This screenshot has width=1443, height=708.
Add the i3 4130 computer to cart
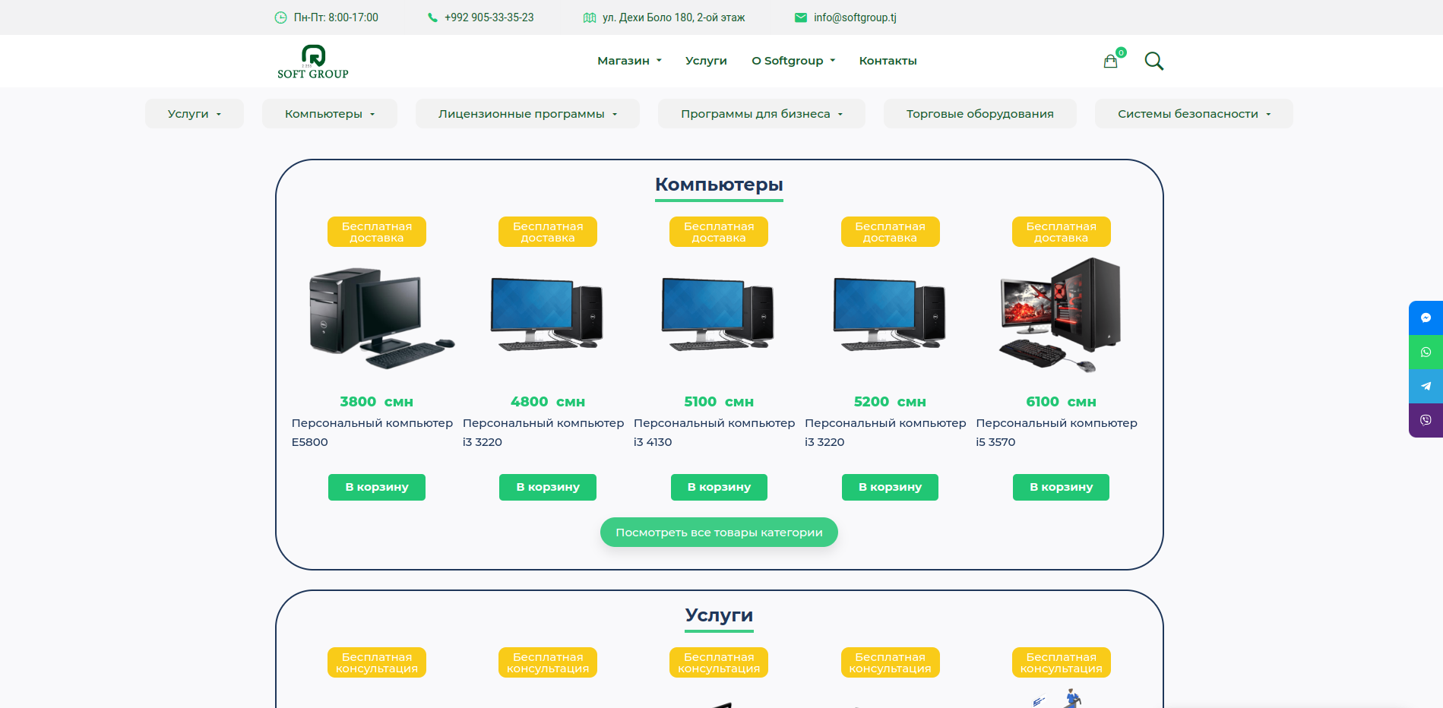pyautogui.click(x=719, y=487)
